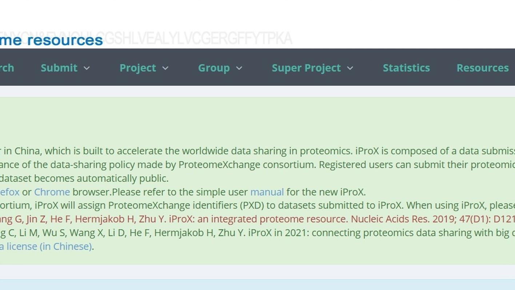Image resolution: width=515 pixels, height=290 pixels.
Task: Click the iProX in 2021 citation text
Action: coord(255,233)
